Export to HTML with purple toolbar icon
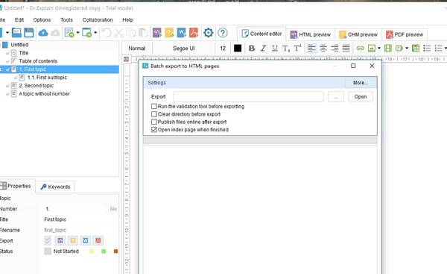This screenshot has height=274, width=447. pyautogui.click(x=157, y=33)
